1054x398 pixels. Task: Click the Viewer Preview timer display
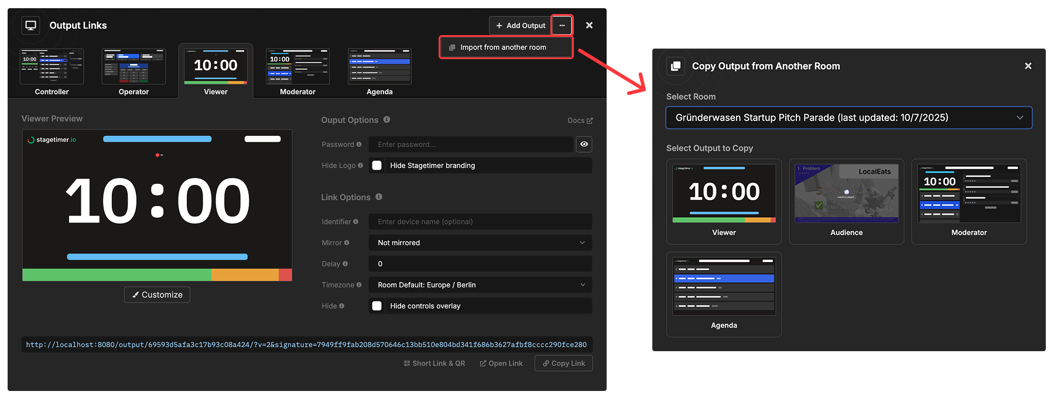pyautogui.click(x=158, y=201)
